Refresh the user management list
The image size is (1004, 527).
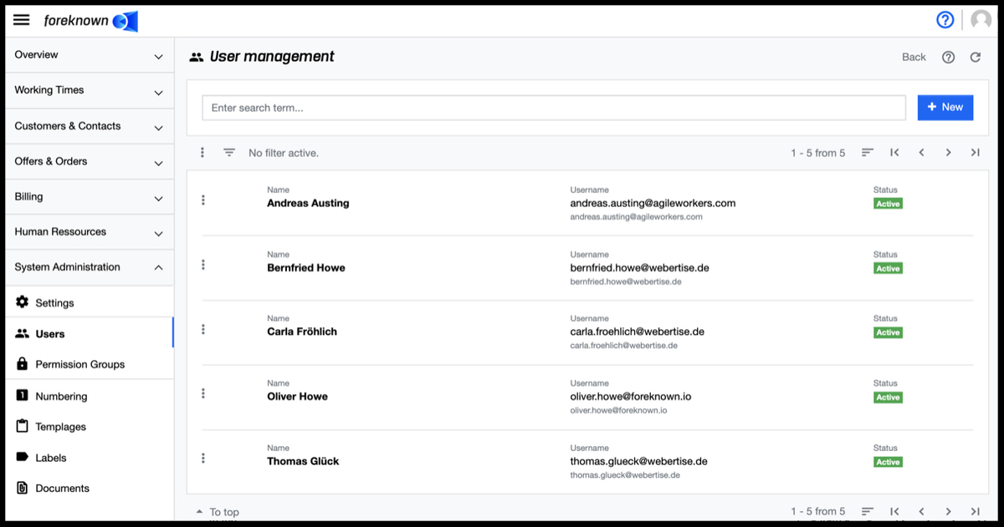point(975,58)
